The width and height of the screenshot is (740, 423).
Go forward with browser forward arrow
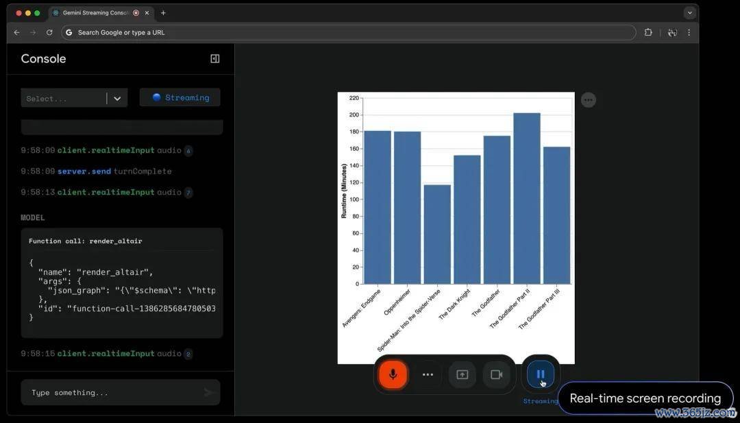point(33,33)
